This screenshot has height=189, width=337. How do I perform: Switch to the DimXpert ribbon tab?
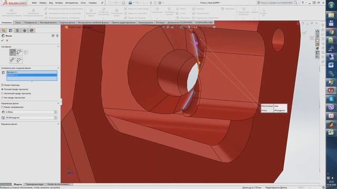point(160,22)
